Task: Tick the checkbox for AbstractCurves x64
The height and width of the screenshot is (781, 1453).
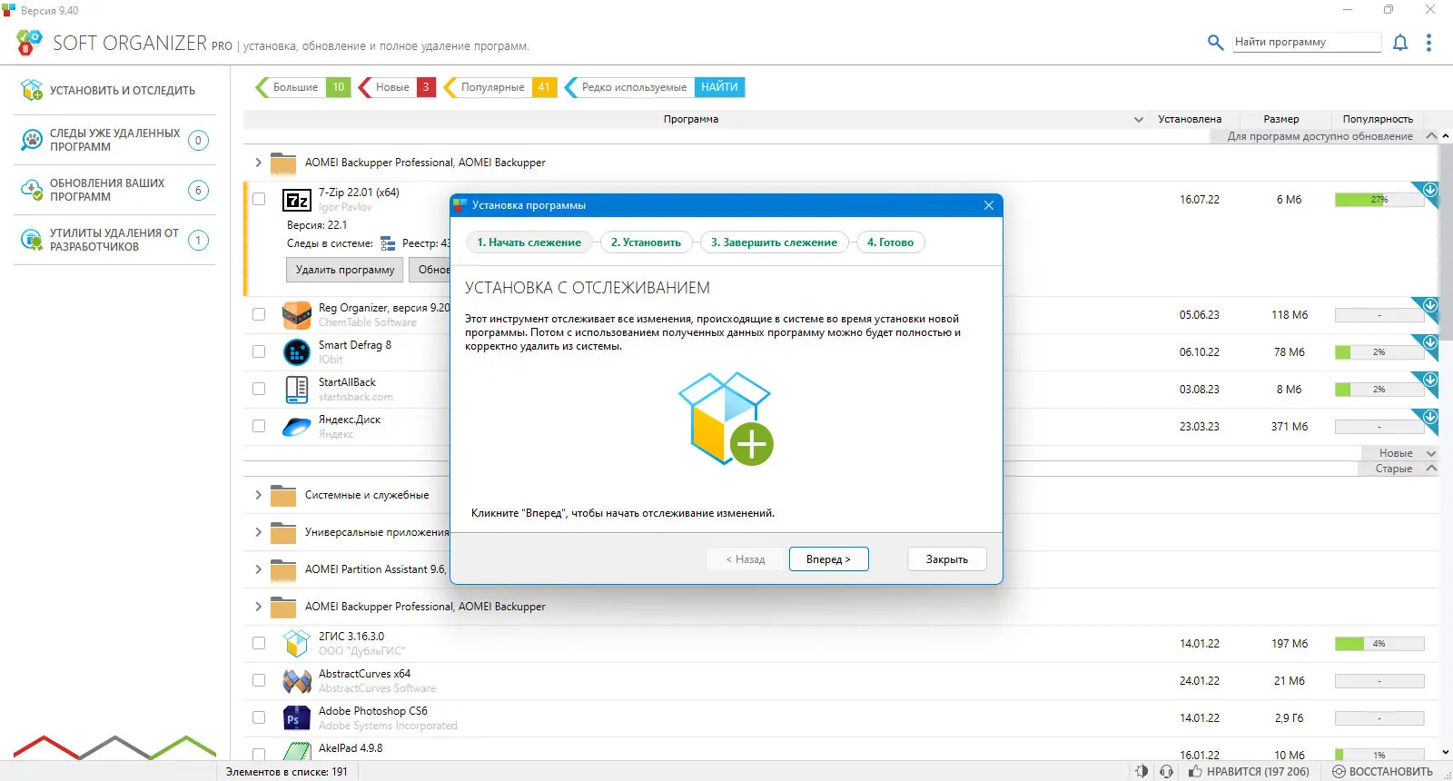Action: 259,680
